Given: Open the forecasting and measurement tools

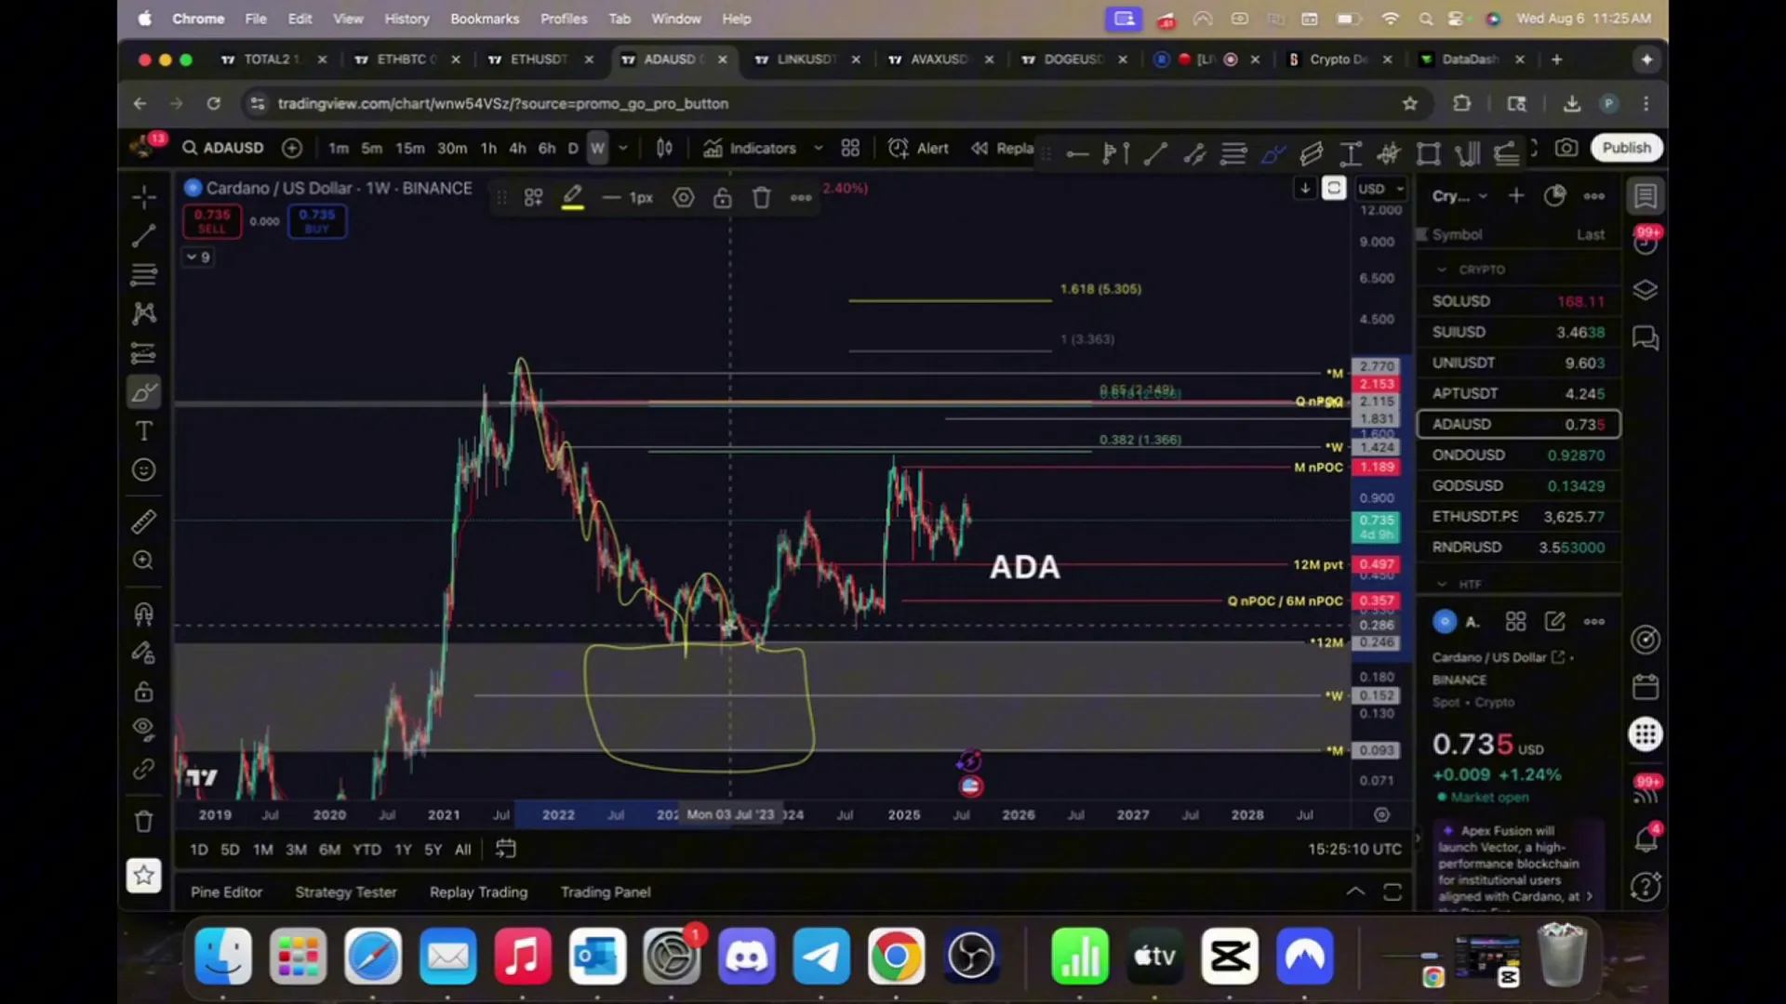Looking at the screenshot, I should click(143, 353).
